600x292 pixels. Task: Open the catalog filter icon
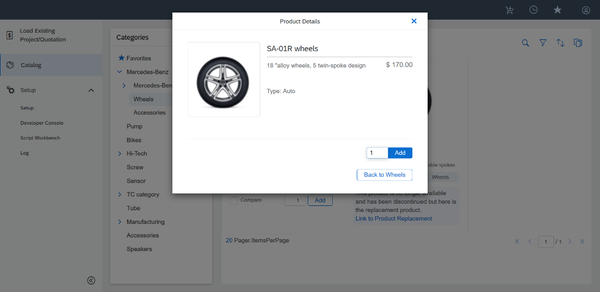pyautogui.click(x=543, y=43)
